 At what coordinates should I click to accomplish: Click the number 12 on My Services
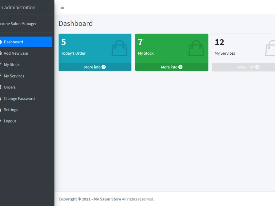219,42
